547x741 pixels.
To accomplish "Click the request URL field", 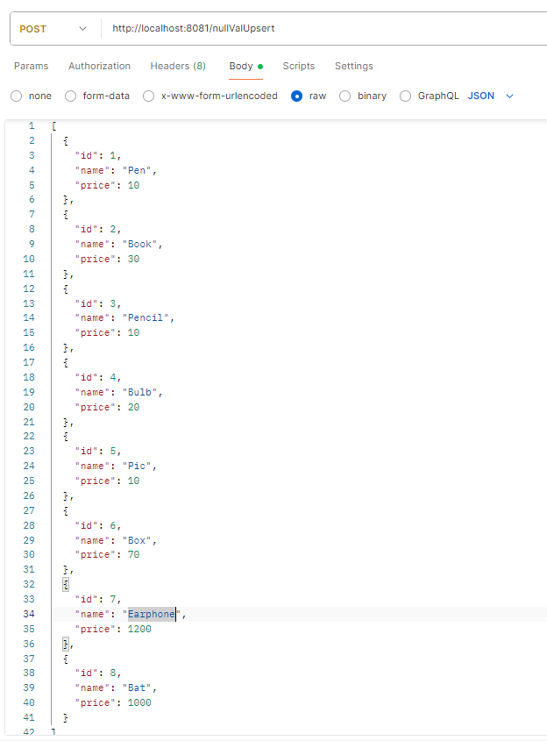I will [316, 29].
